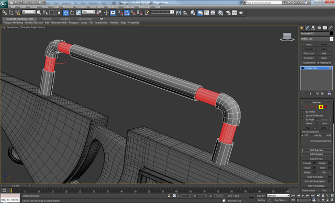The width and height of the screenshot is (335, 203).
Task: Open the reference coordinate system View dropdown
Action: (88, 12)
